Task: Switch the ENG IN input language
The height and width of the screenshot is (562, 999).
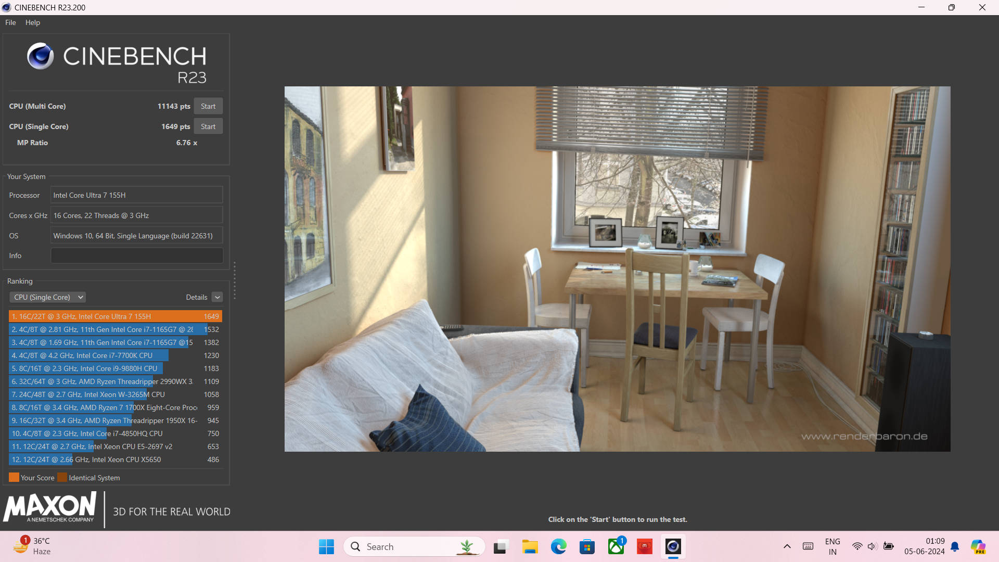Action: tap(832, 546)
